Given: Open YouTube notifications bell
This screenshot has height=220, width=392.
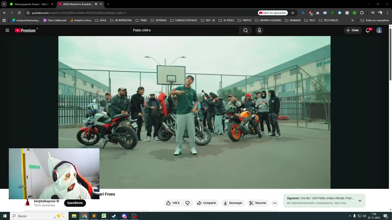Looking at the screenshot, I should click(x=368, y=30).
